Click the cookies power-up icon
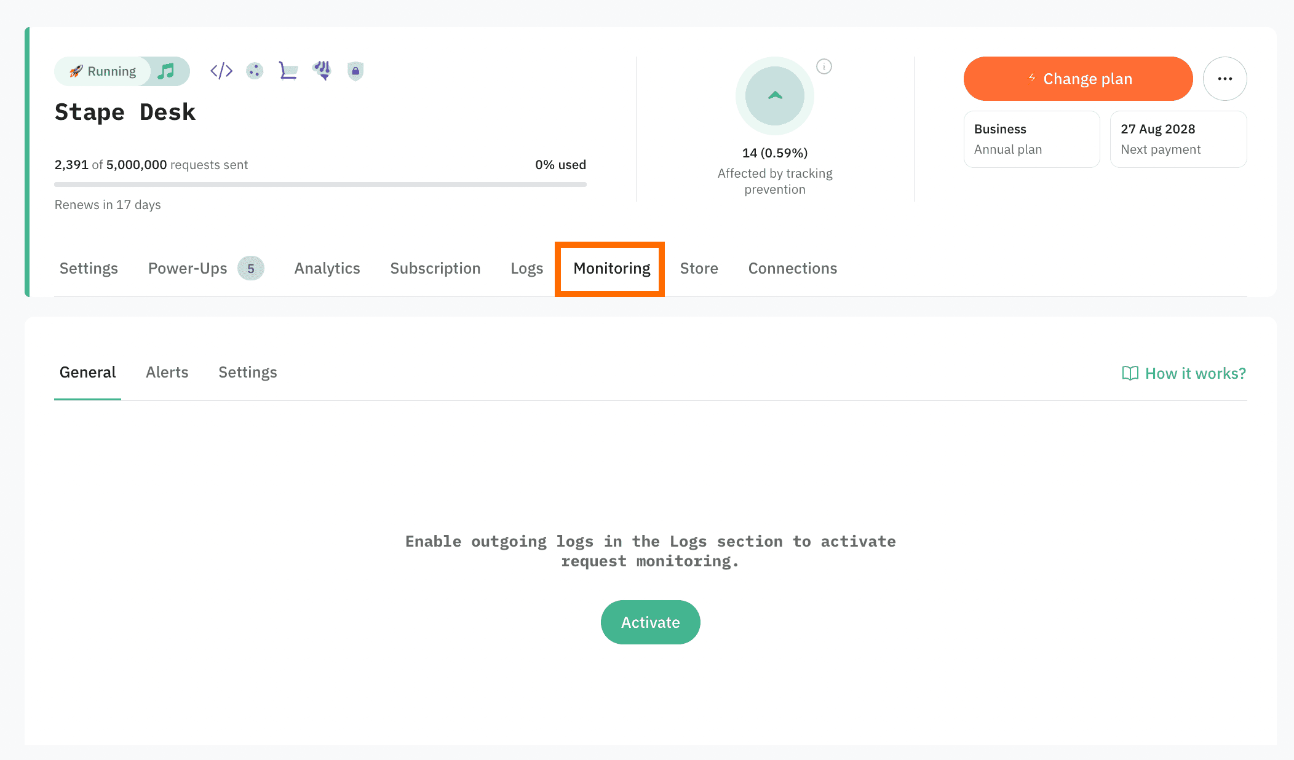The image size is (1294, 760). pos(254,71)
